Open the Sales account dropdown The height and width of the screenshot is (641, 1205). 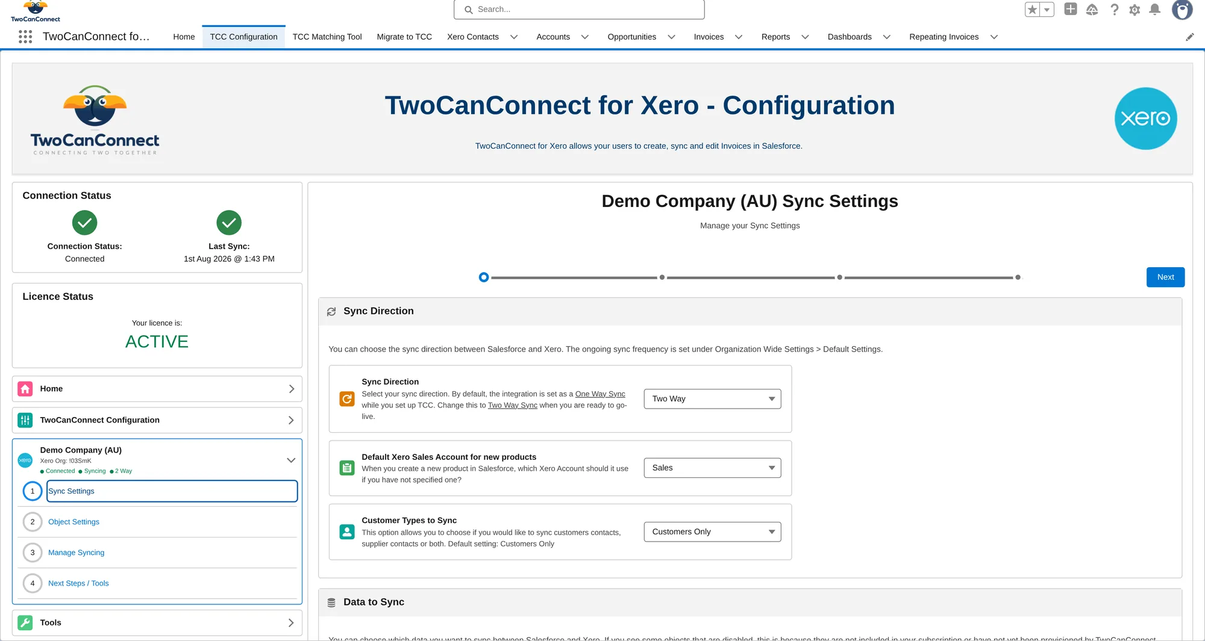tap(712, 468)
